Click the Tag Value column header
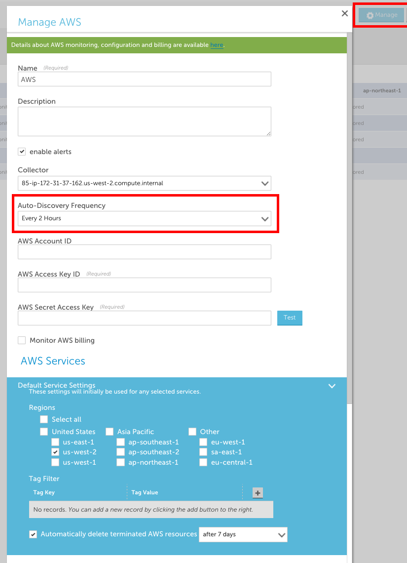The width and height of the screenshot is (407, 563). tap(145, 492)
